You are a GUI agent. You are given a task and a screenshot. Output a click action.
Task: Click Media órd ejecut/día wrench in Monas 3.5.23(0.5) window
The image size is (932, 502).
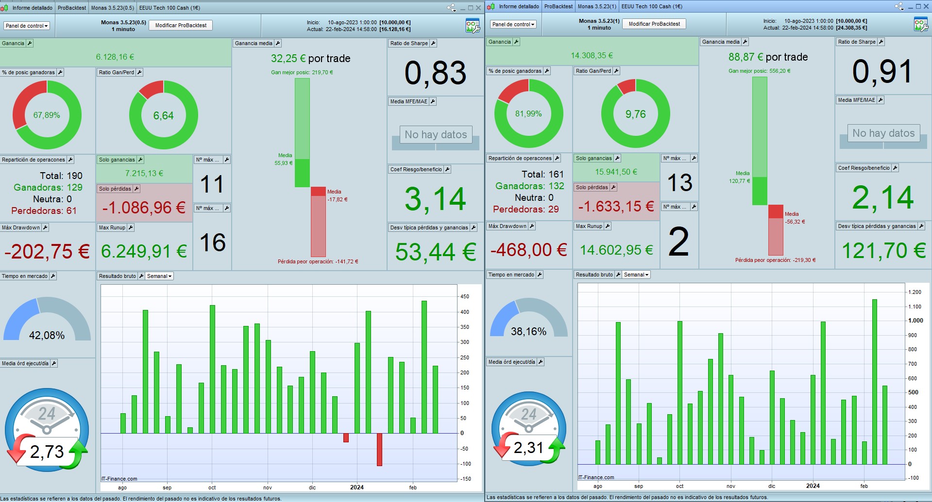(x=54, y=363)
